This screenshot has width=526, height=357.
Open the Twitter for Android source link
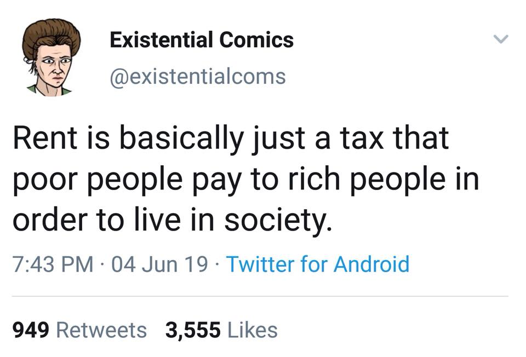pos(318,264)
